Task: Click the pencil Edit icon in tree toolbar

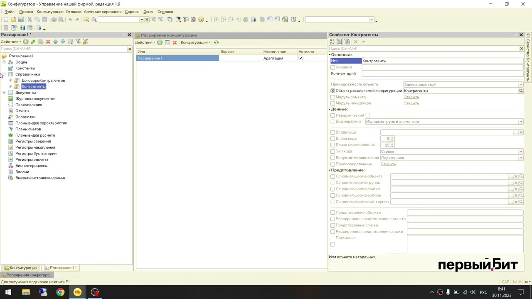Action: [33, 42]
